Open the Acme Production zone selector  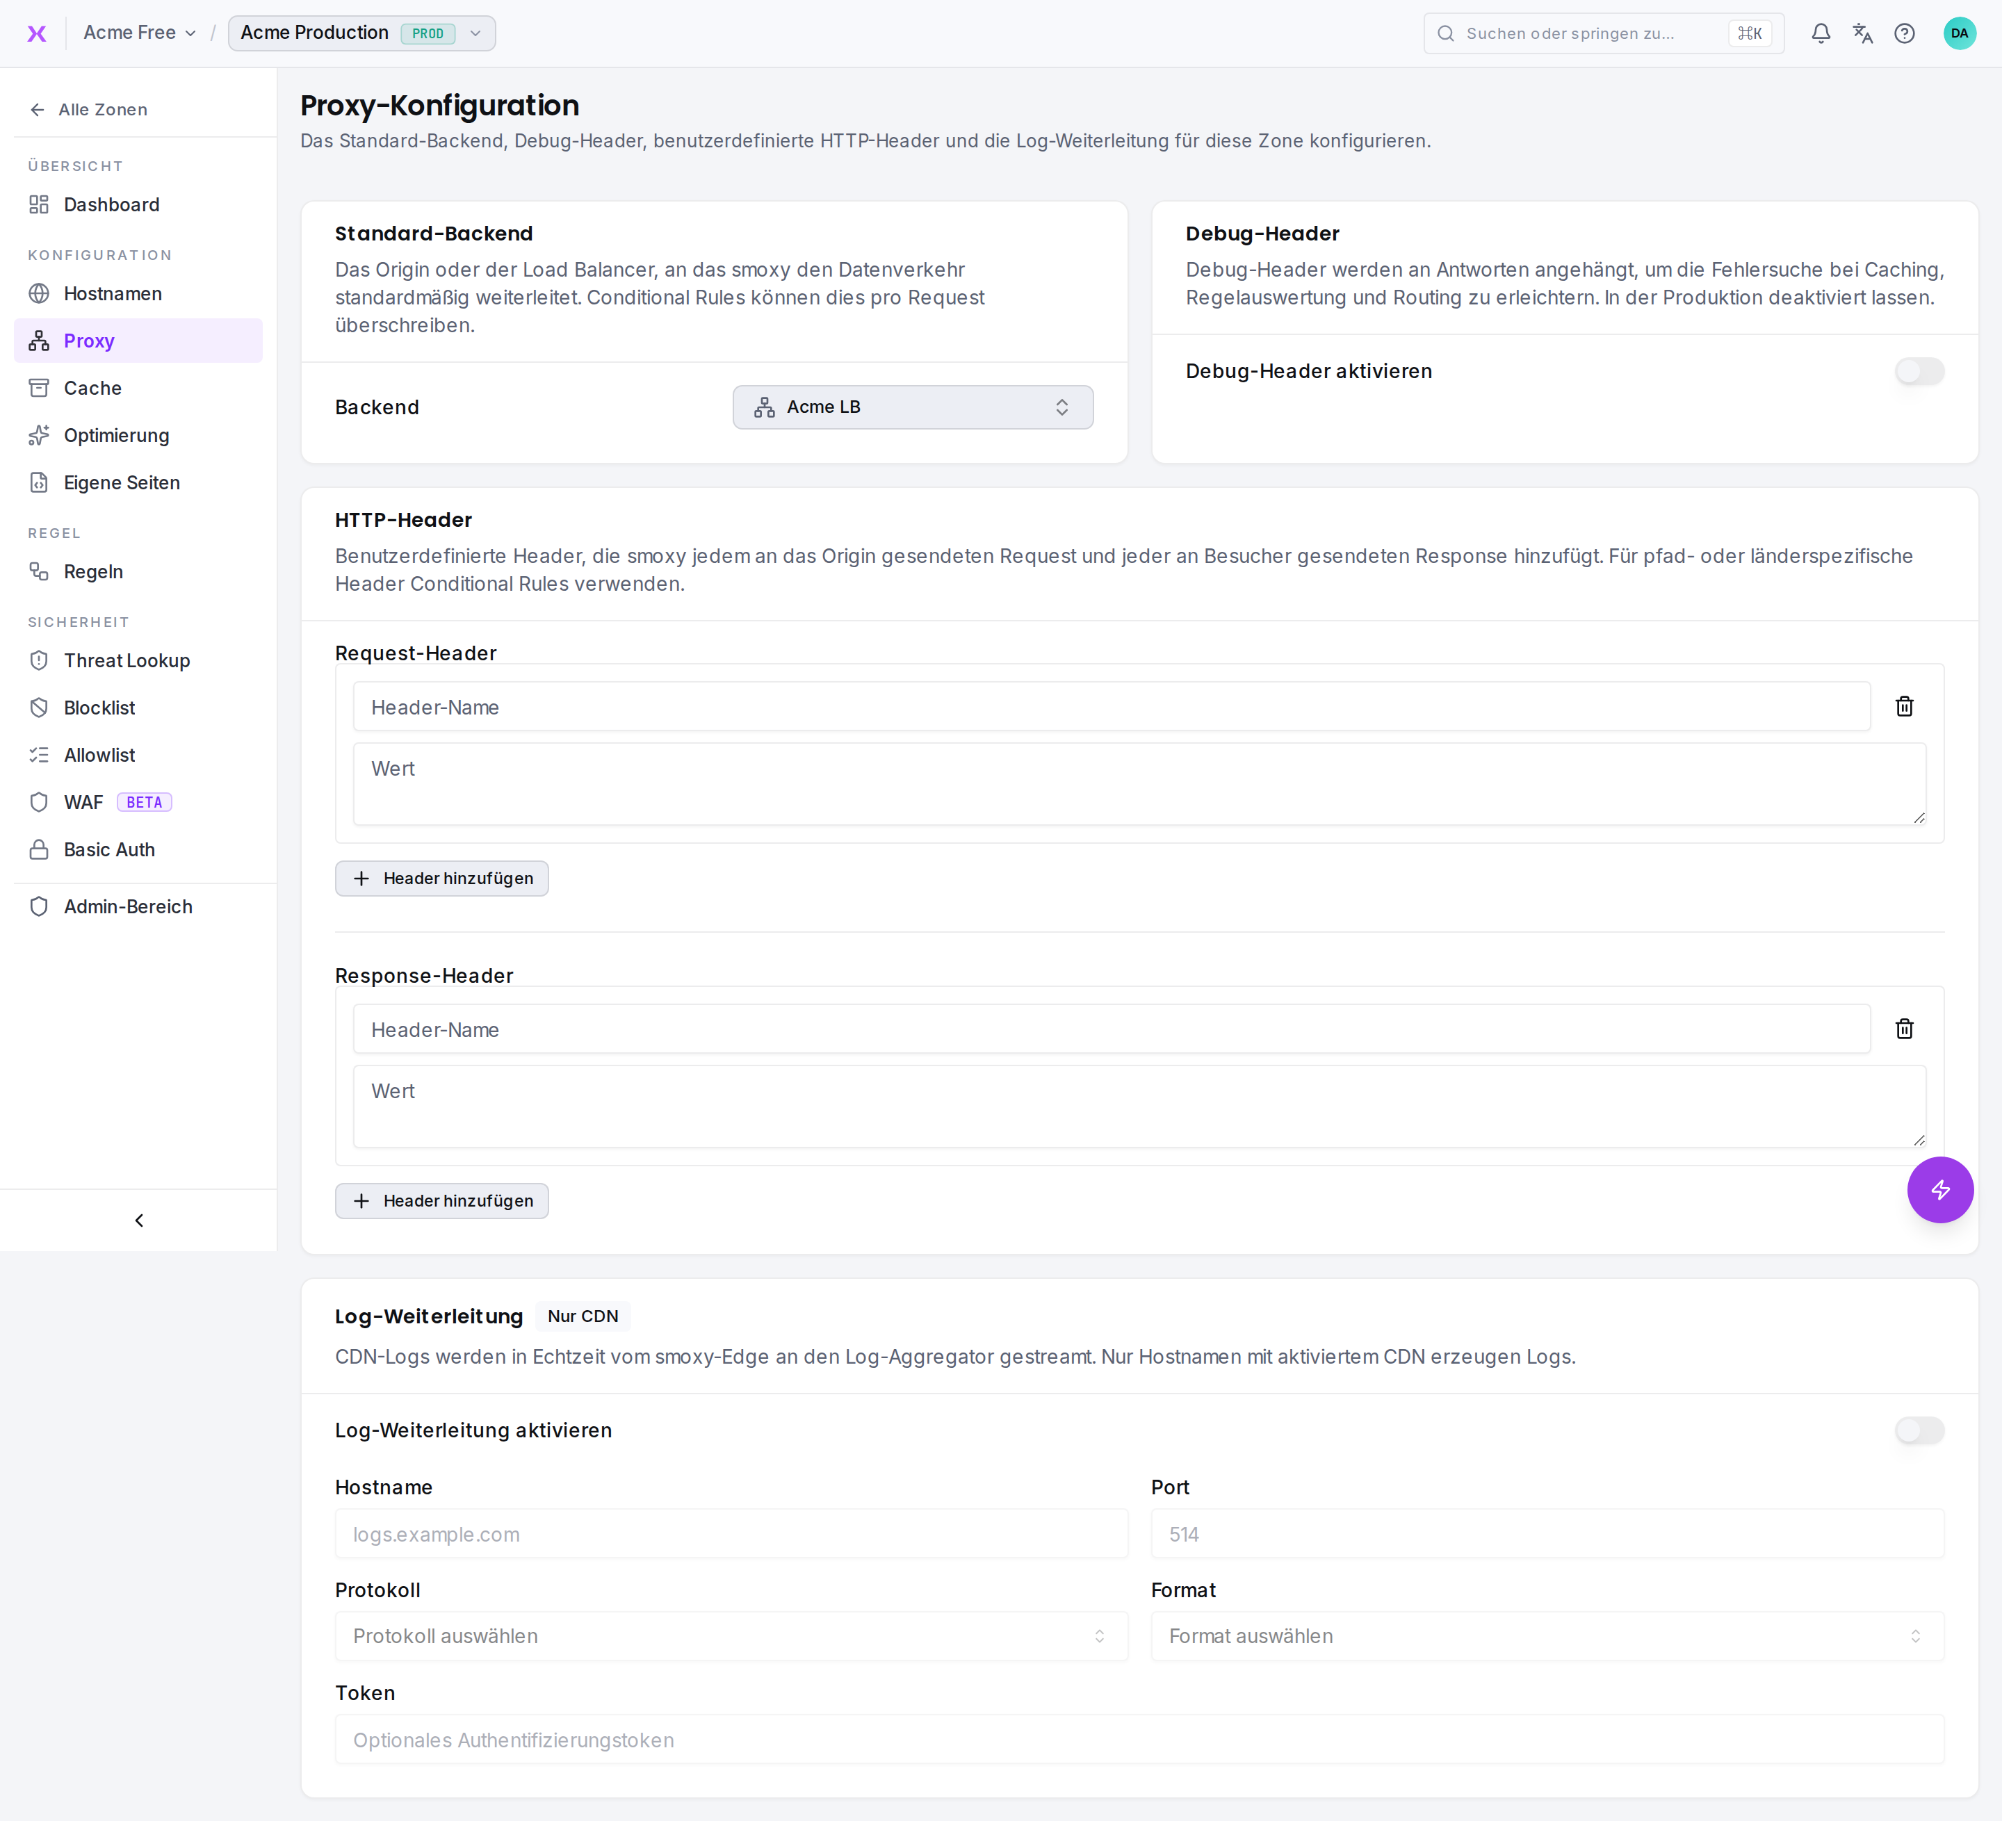coord(361,33)
